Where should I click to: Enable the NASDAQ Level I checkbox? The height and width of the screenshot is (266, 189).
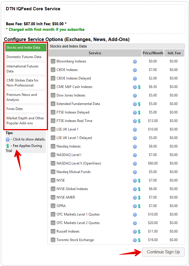[x=53, y=155]
